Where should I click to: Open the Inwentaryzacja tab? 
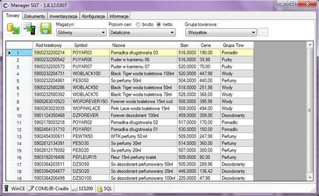[64, 15]
